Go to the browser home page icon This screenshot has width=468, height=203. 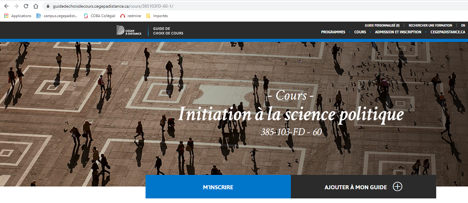pos(36,6)
